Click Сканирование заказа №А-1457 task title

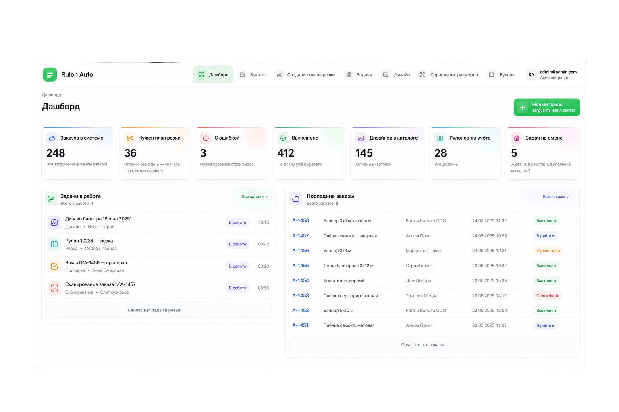[x=100, y=284]
